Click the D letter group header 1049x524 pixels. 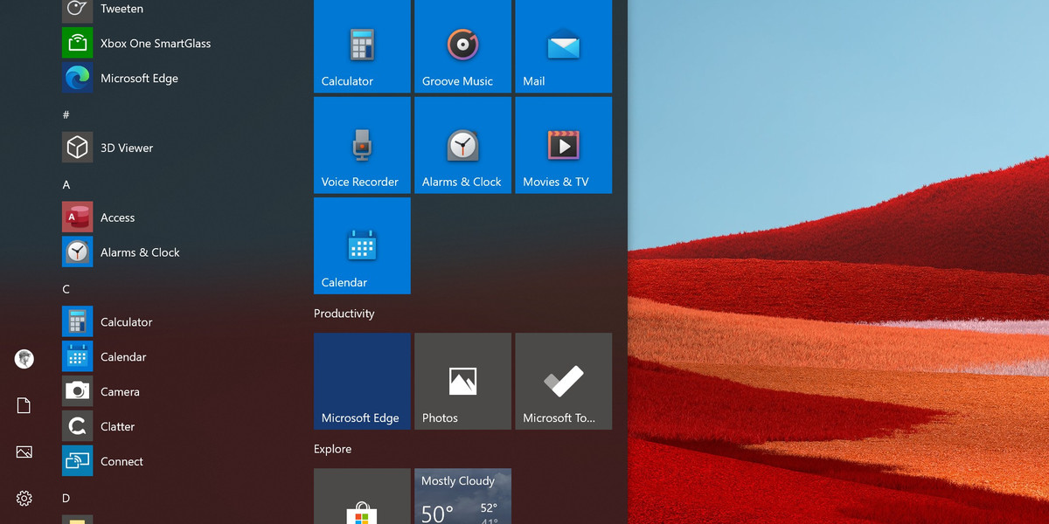(x=66, y=499)
